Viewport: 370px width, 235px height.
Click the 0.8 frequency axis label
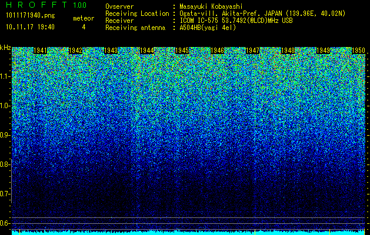pos(5,164)
